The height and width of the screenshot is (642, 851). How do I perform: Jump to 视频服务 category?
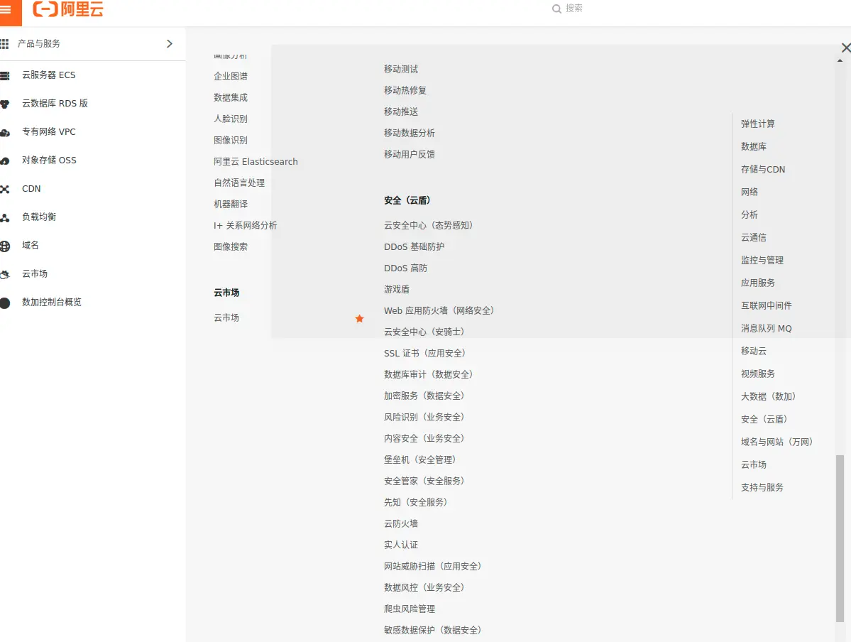point(757,374)
